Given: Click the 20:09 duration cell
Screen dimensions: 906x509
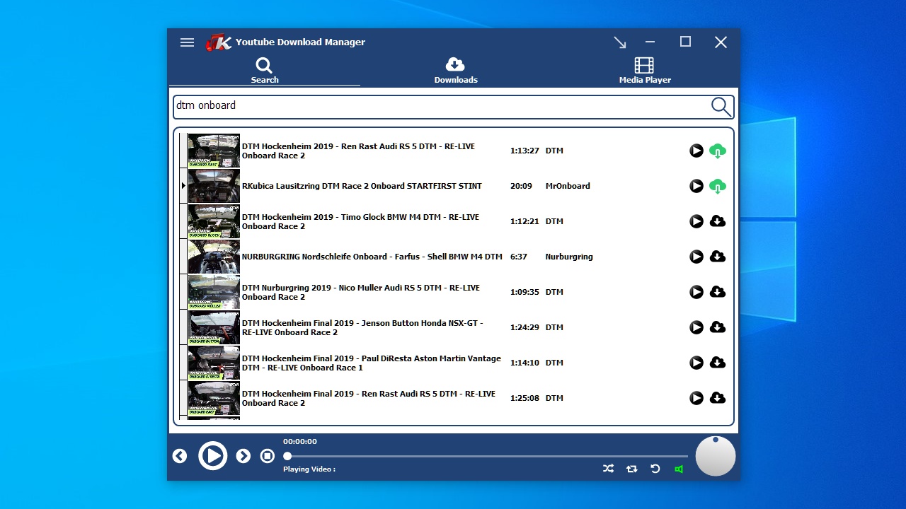Looking at the screenshot, I should coord(521,186).
